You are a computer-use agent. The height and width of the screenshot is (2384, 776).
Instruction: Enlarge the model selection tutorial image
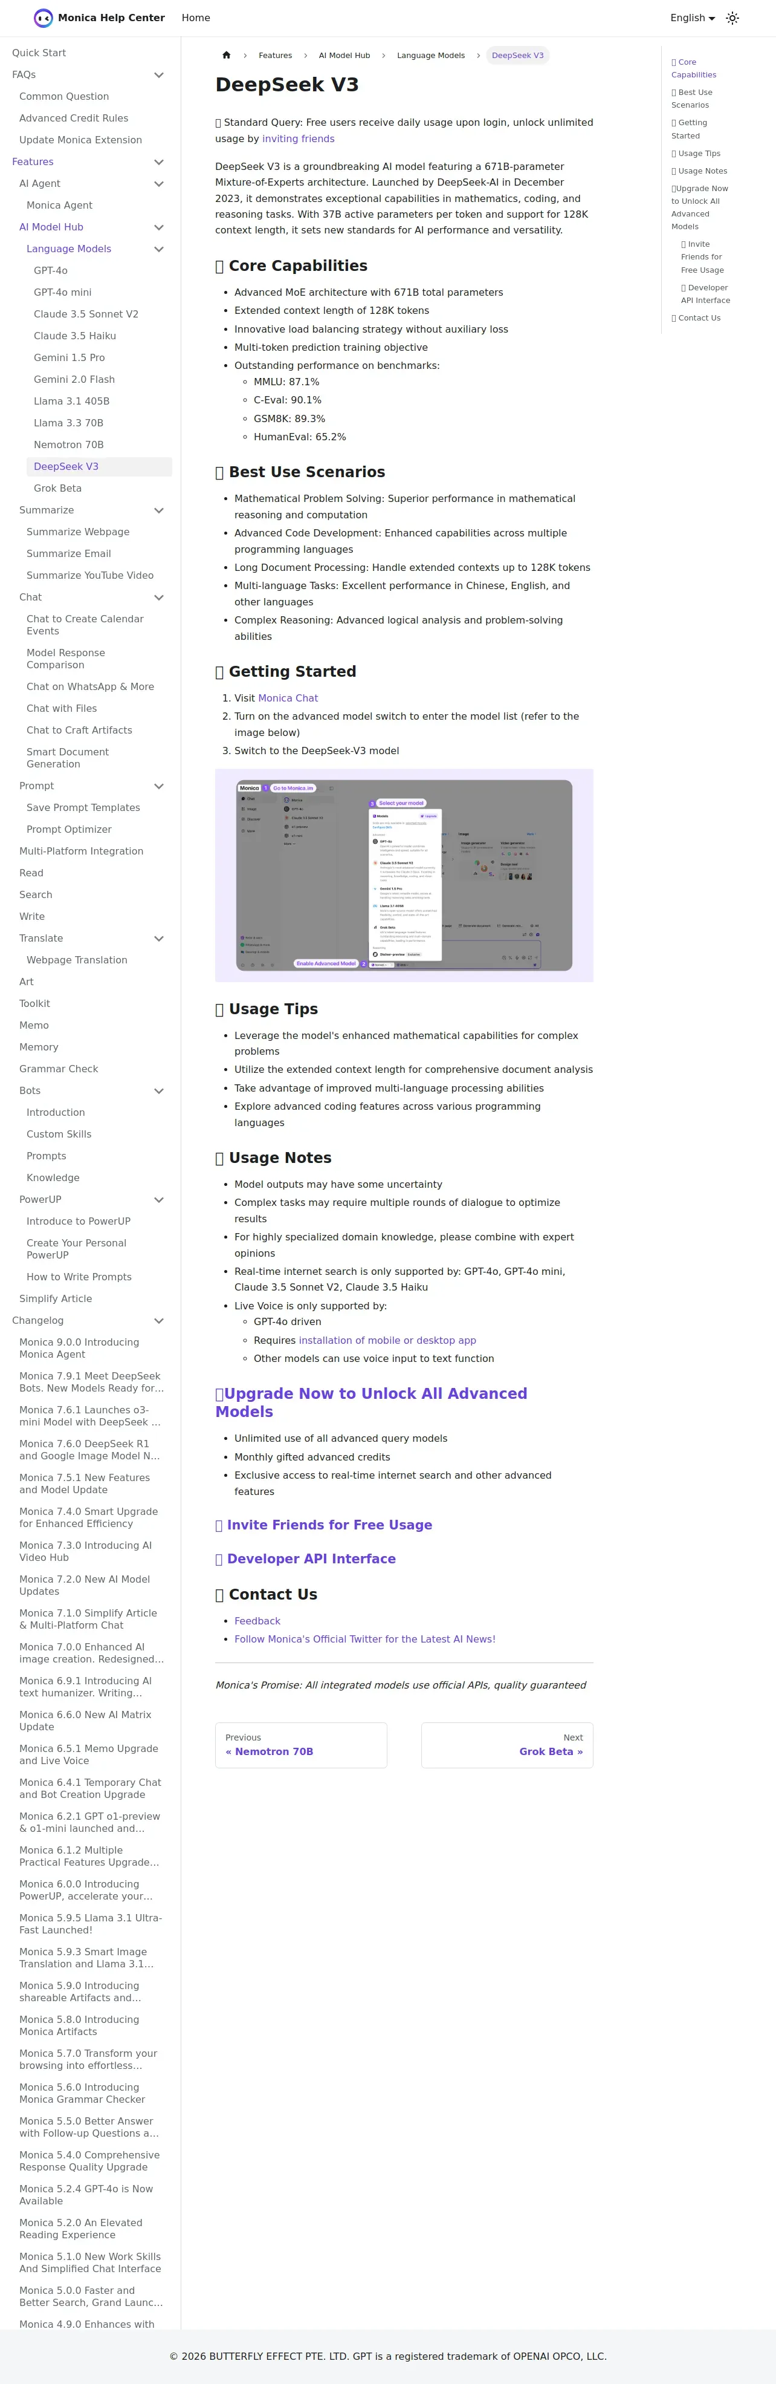[x=404, y=876]
